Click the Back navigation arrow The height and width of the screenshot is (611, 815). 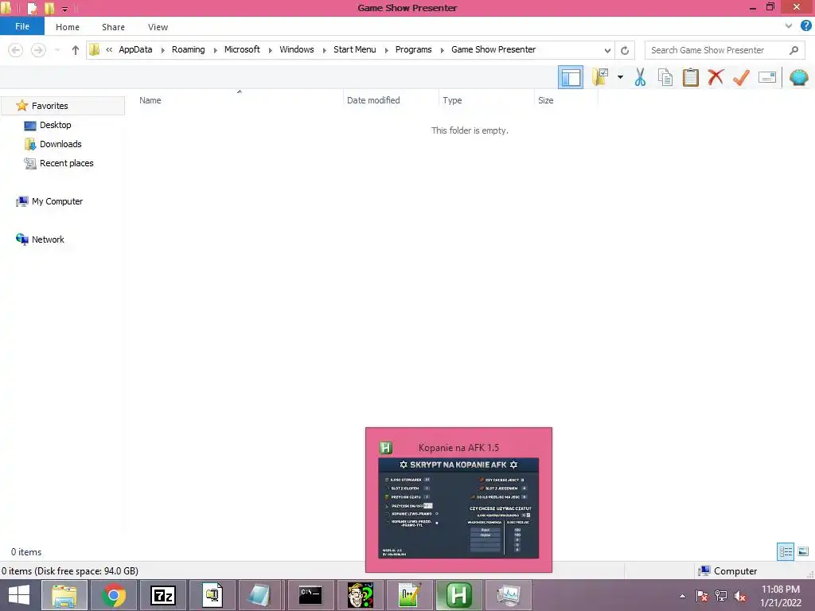click(16, 50)
